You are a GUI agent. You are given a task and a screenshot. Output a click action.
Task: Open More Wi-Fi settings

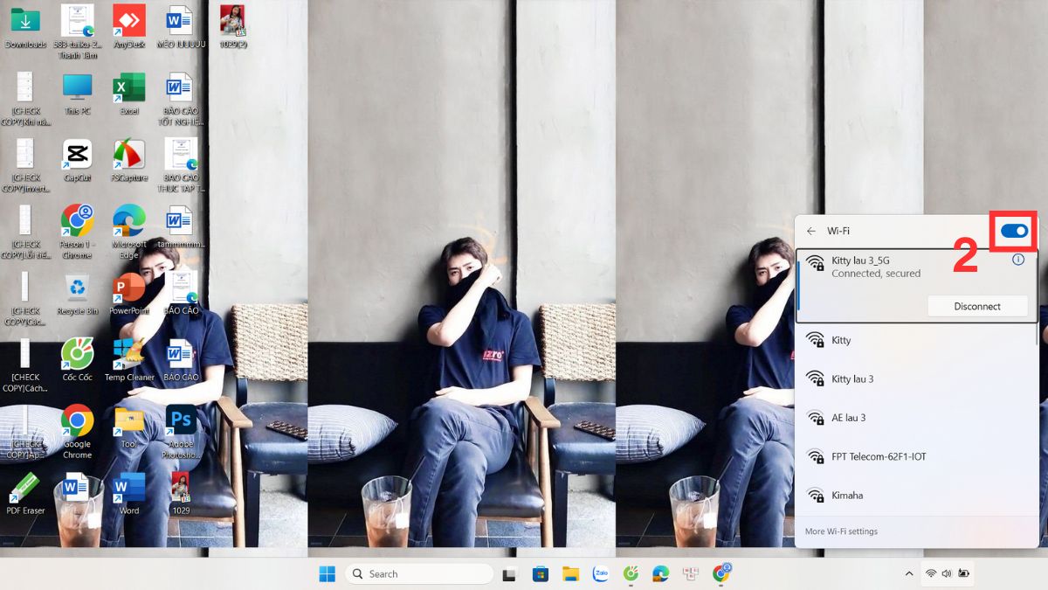pos(842,531)
